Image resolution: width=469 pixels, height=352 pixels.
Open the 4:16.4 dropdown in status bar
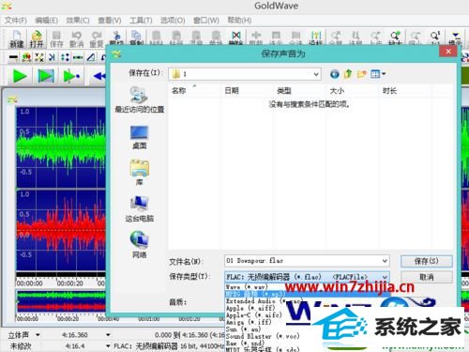click(108, 345)
